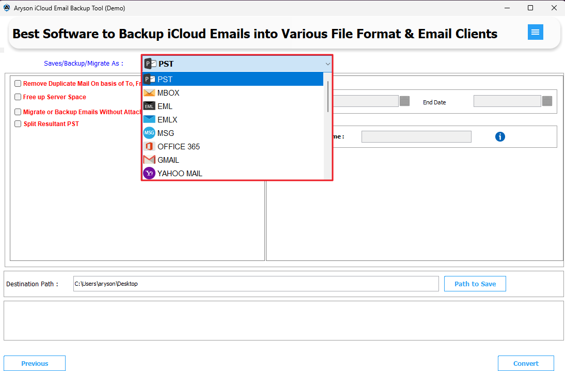Collapse the Saves/Backup/Migrate As dropdown arrow
Viewport: 565px width, 371px height.
click(327, 64)
